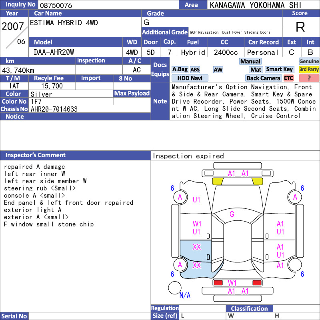This screenshot has height=320, width=320.
Task: Select the Additional Grade label
Action: 165,32
